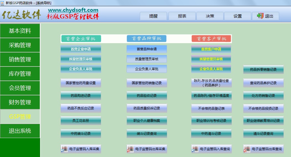This screenshot has width=291, height=157.
Task: Open 中药装斗记录
Action: point(81,134)
